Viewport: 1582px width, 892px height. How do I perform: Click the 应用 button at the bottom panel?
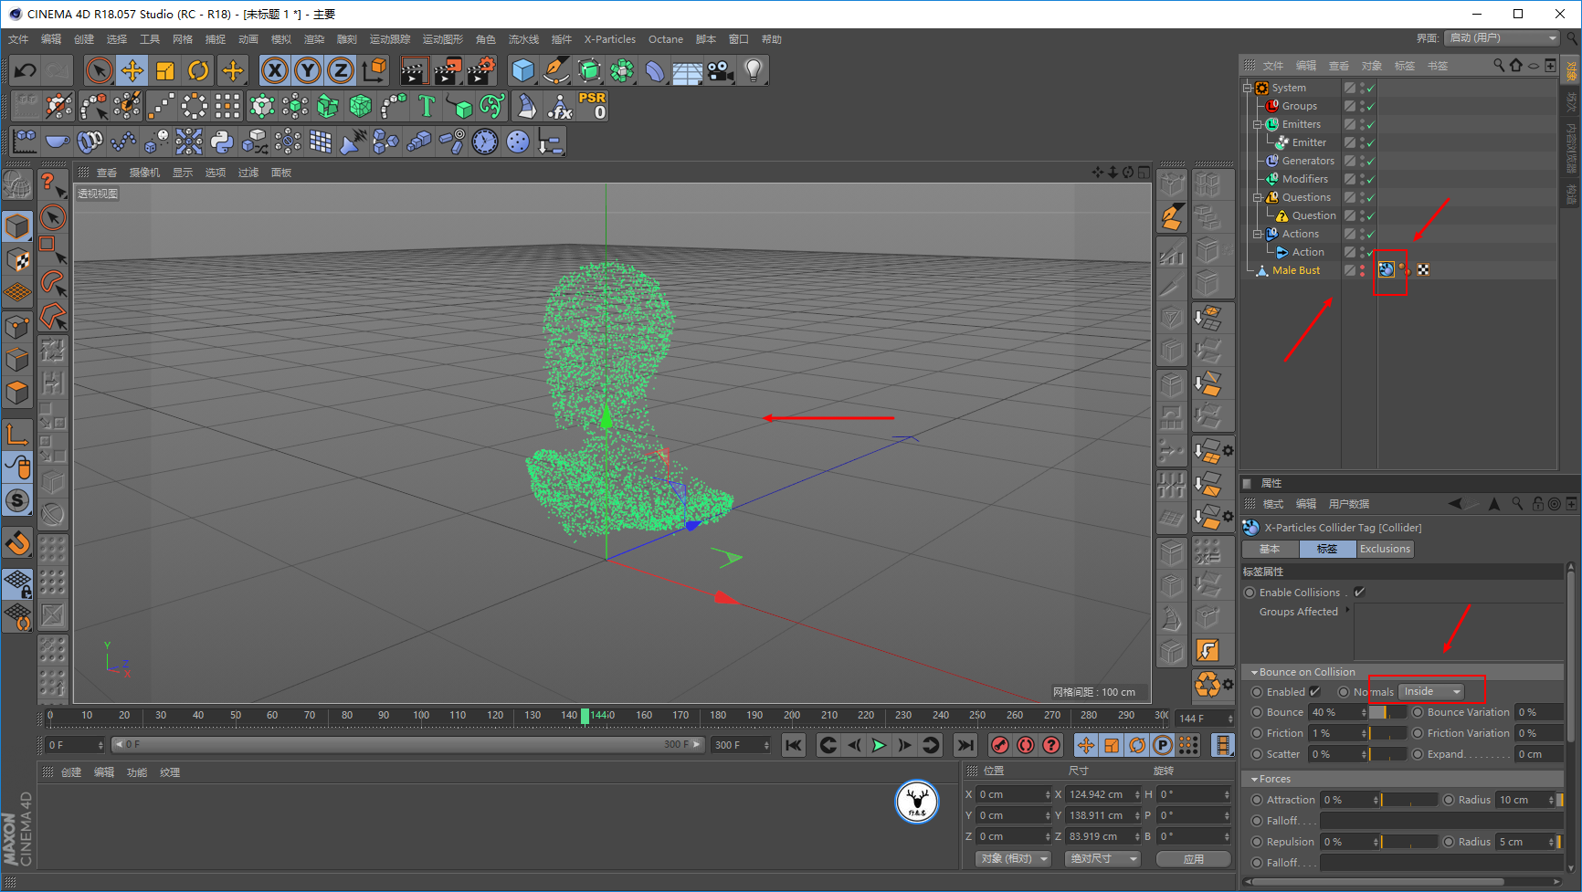(1193, 858)
